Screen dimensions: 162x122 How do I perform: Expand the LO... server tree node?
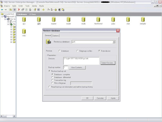pos(8,22)
